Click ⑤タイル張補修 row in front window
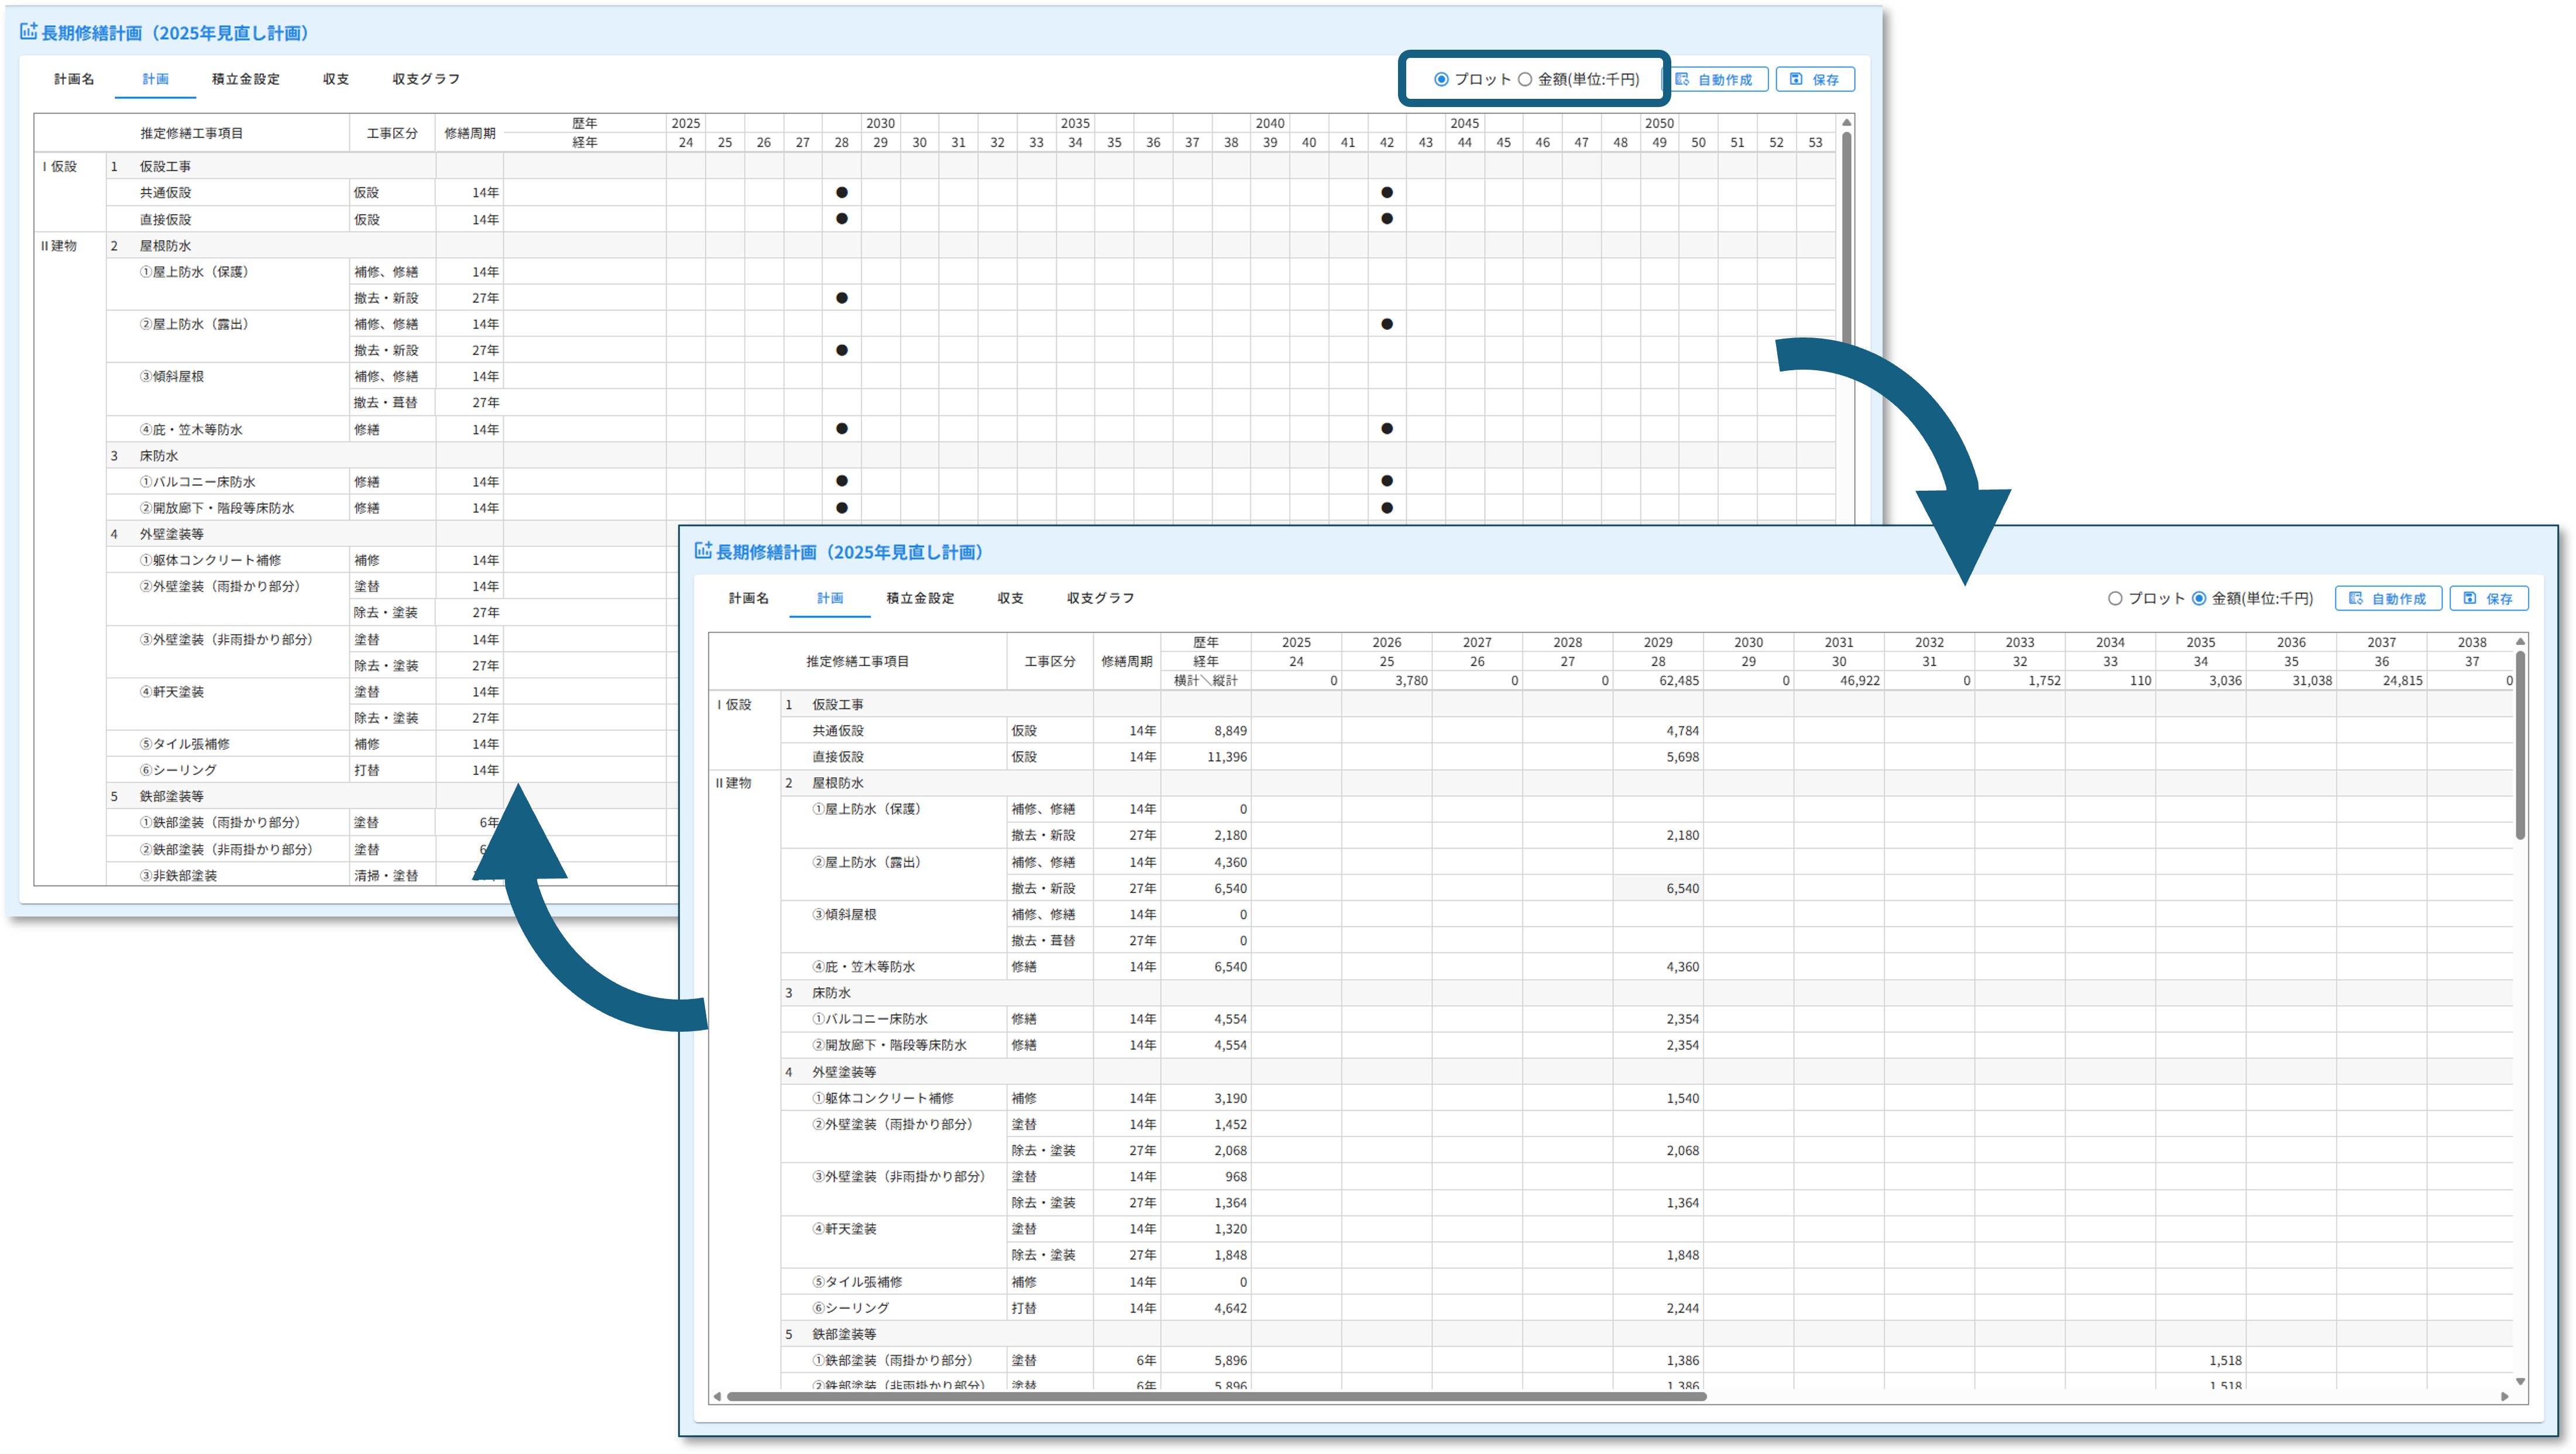Image resolution: width=2576 pixels, height=1454 pixels. pos(857,1281)
